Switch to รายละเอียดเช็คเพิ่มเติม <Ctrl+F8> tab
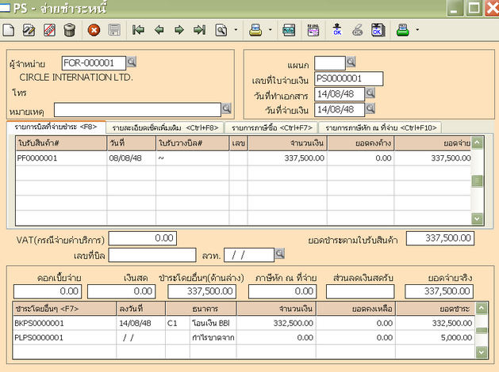 pyautogui.click(x=164, y=127)
